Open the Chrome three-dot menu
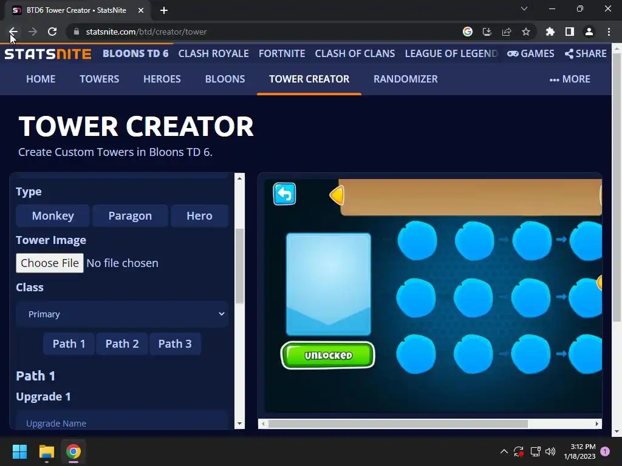 (x=609, y=32)
